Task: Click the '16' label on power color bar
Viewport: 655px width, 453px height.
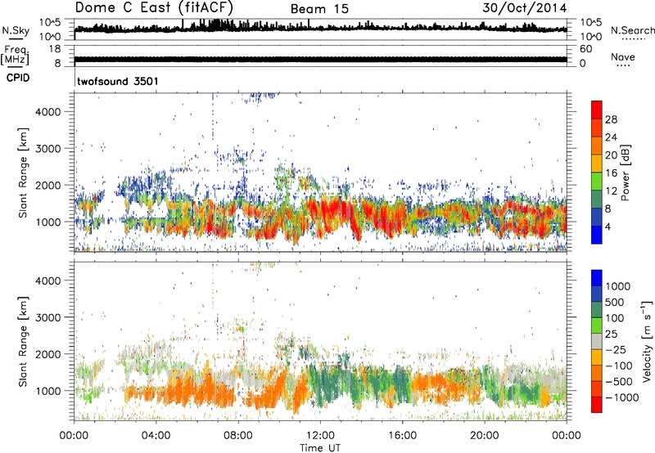Action: (611, 173)
